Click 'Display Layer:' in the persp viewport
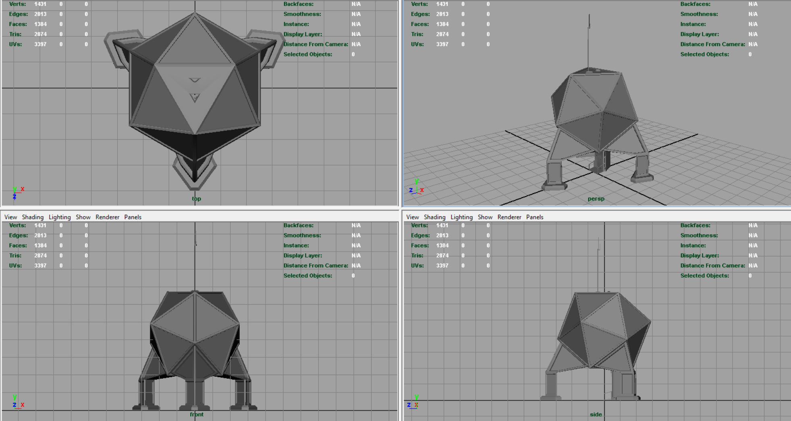This screenshot has width=791, height=421. pyautogui.click(x=700, y=34)
